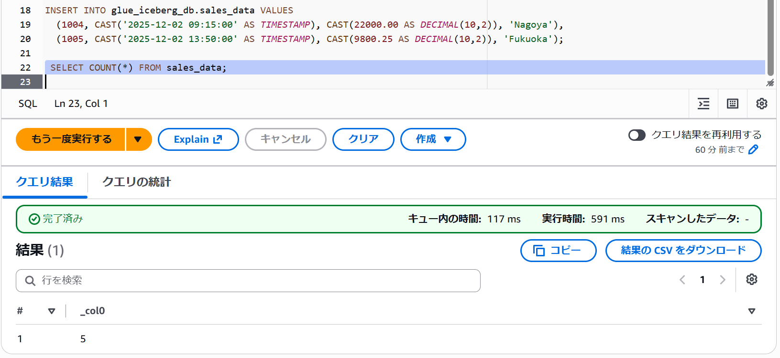The width and height of the screenshot is (780, 358).
Task: Download results as CSV
Action: (x=683, y=251)
